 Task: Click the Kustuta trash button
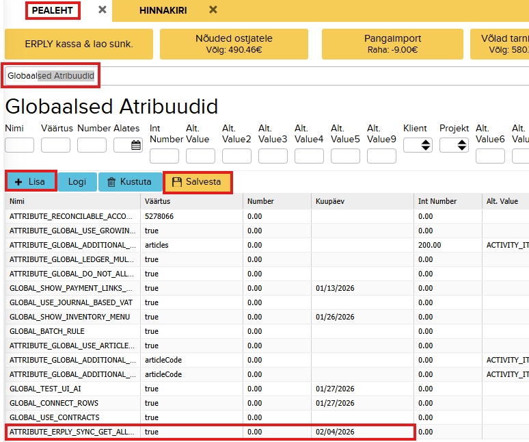click(130, 182)
